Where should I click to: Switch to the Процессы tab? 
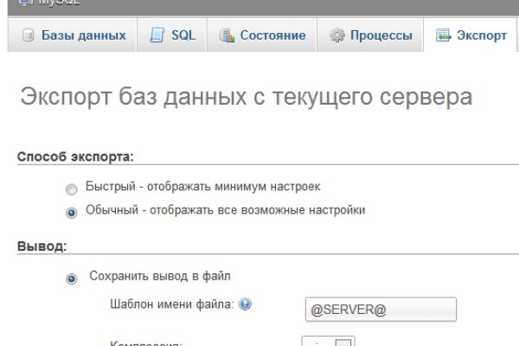pos(381,36)
